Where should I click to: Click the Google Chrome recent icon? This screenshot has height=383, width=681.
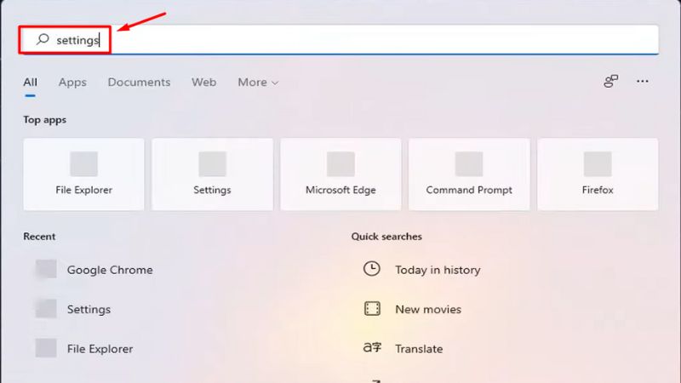pyautogui.click(x=46, y=269)
